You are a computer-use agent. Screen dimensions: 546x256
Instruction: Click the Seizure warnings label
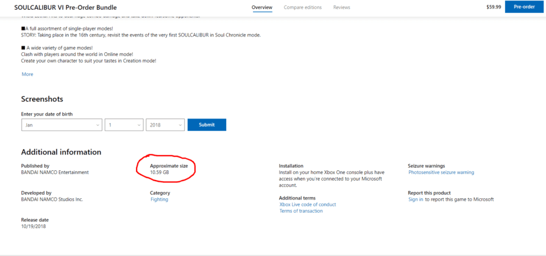tap(427, 166)
